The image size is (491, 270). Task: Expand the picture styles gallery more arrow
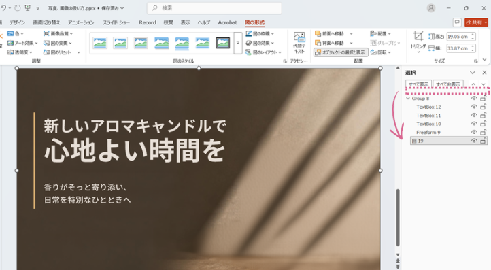[x=238, y=43]
